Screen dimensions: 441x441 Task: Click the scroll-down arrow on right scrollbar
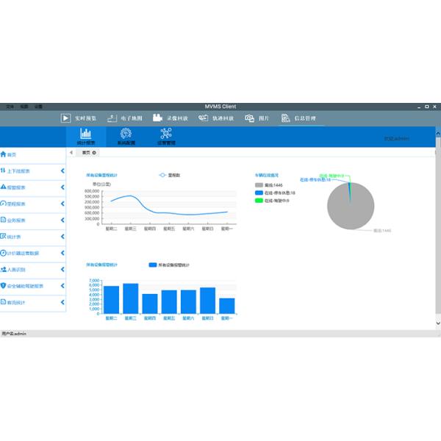[x=437, y=323]
